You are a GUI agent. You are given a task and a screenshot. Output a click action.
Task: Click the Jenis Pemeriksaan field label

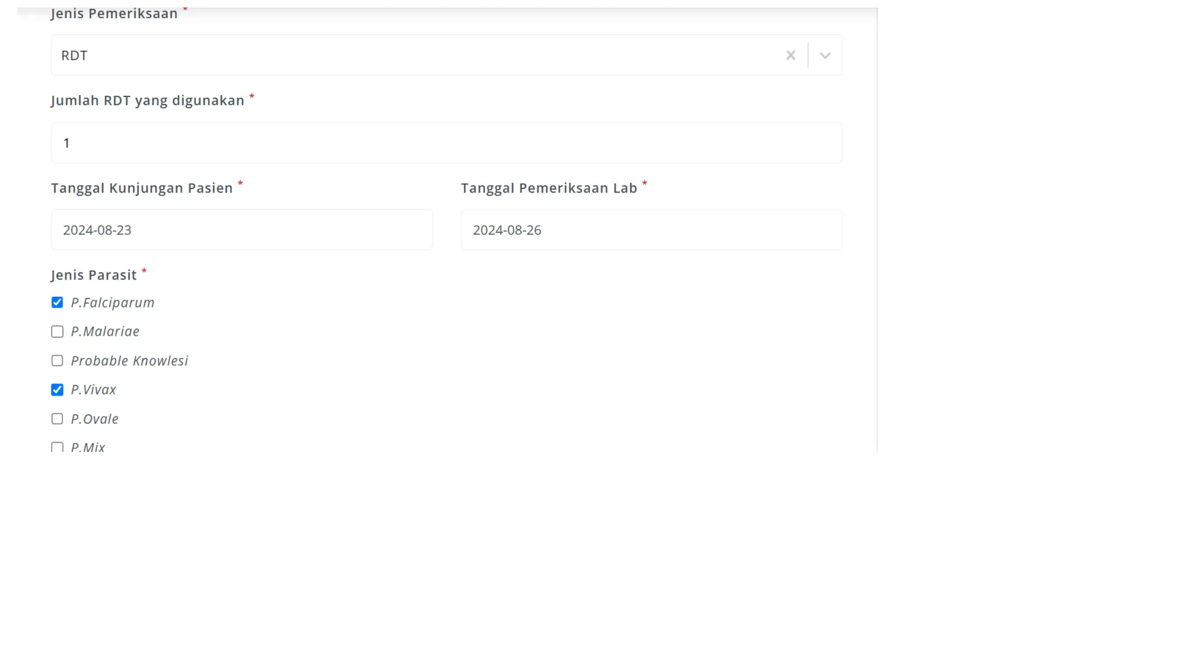pyautogui.click(x=114, y=14)
